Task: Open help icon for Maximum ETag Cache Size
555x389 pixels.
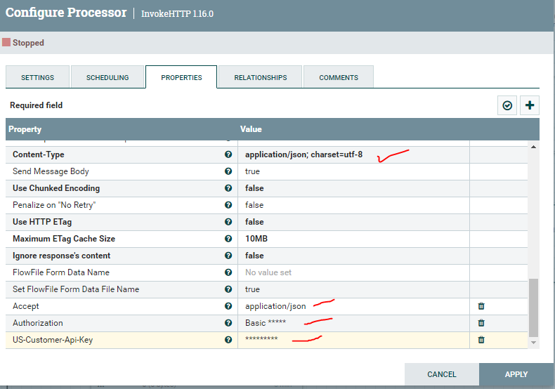Action: (228, 239)
